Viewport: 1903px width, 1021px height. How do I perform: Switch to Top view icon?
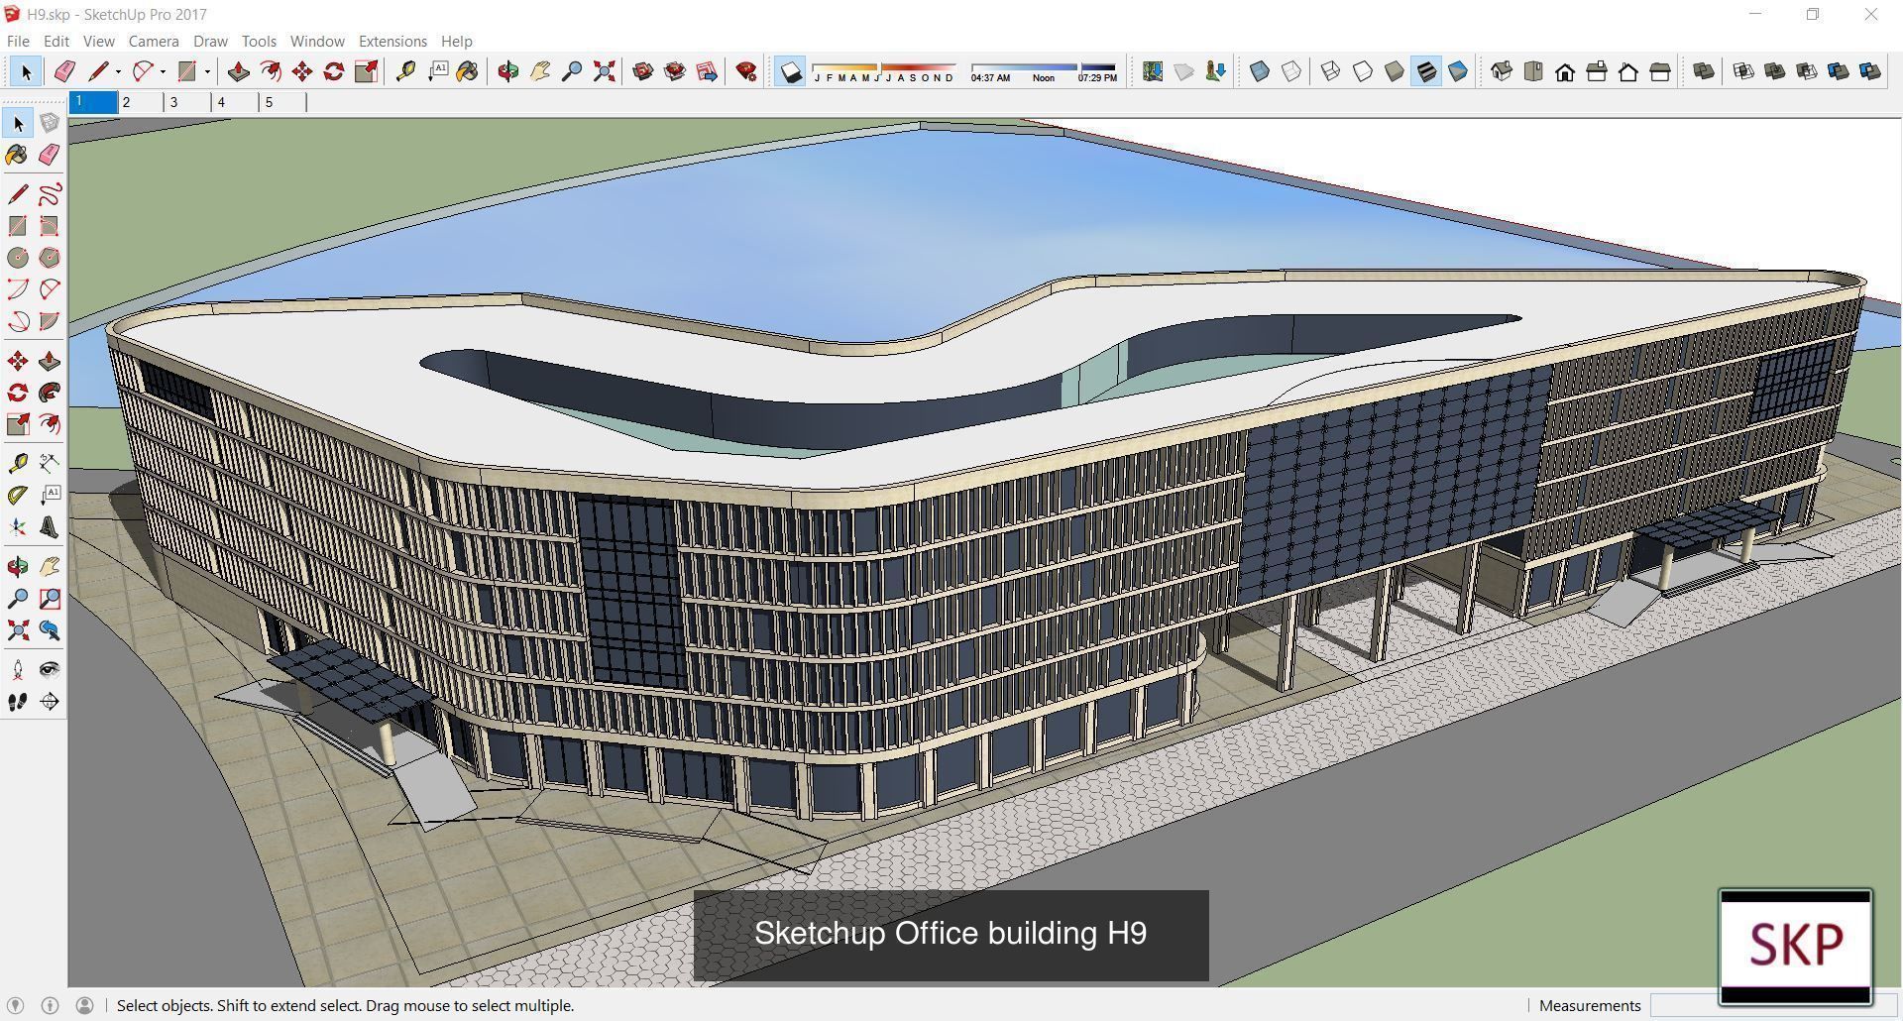(1533, 71)
